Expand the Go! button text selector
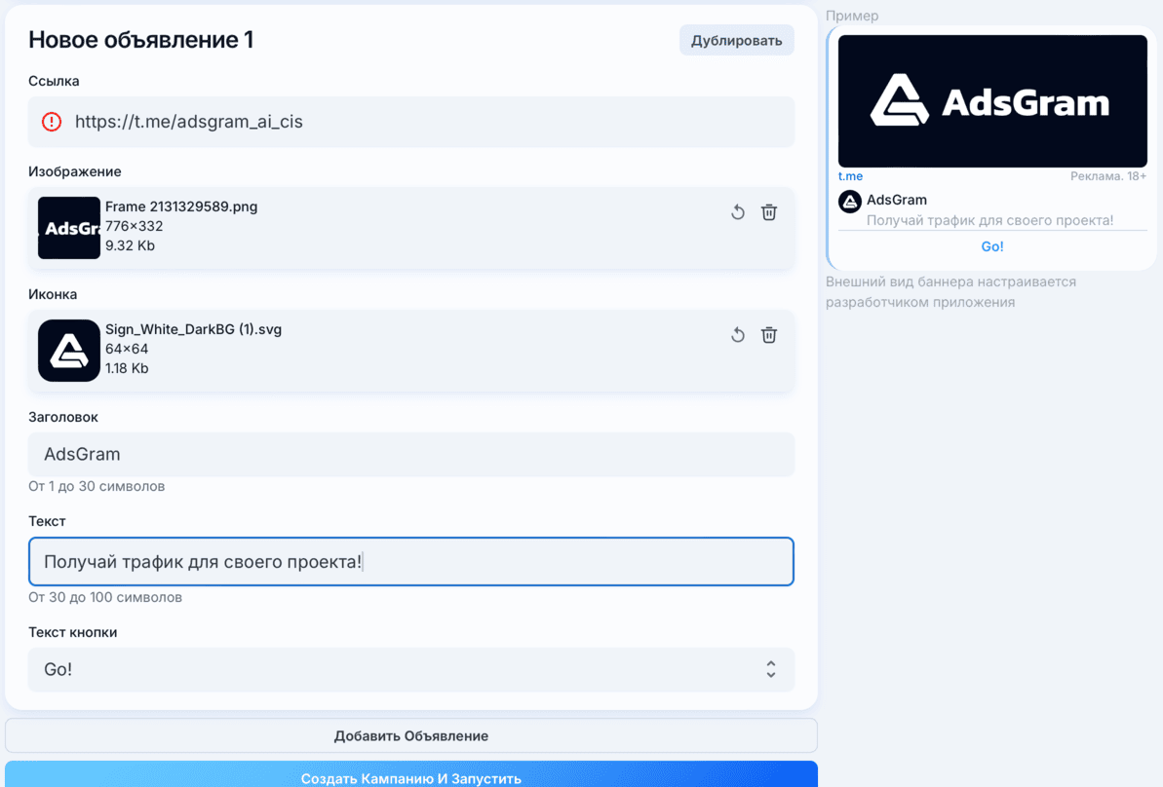 coord(769,669)
